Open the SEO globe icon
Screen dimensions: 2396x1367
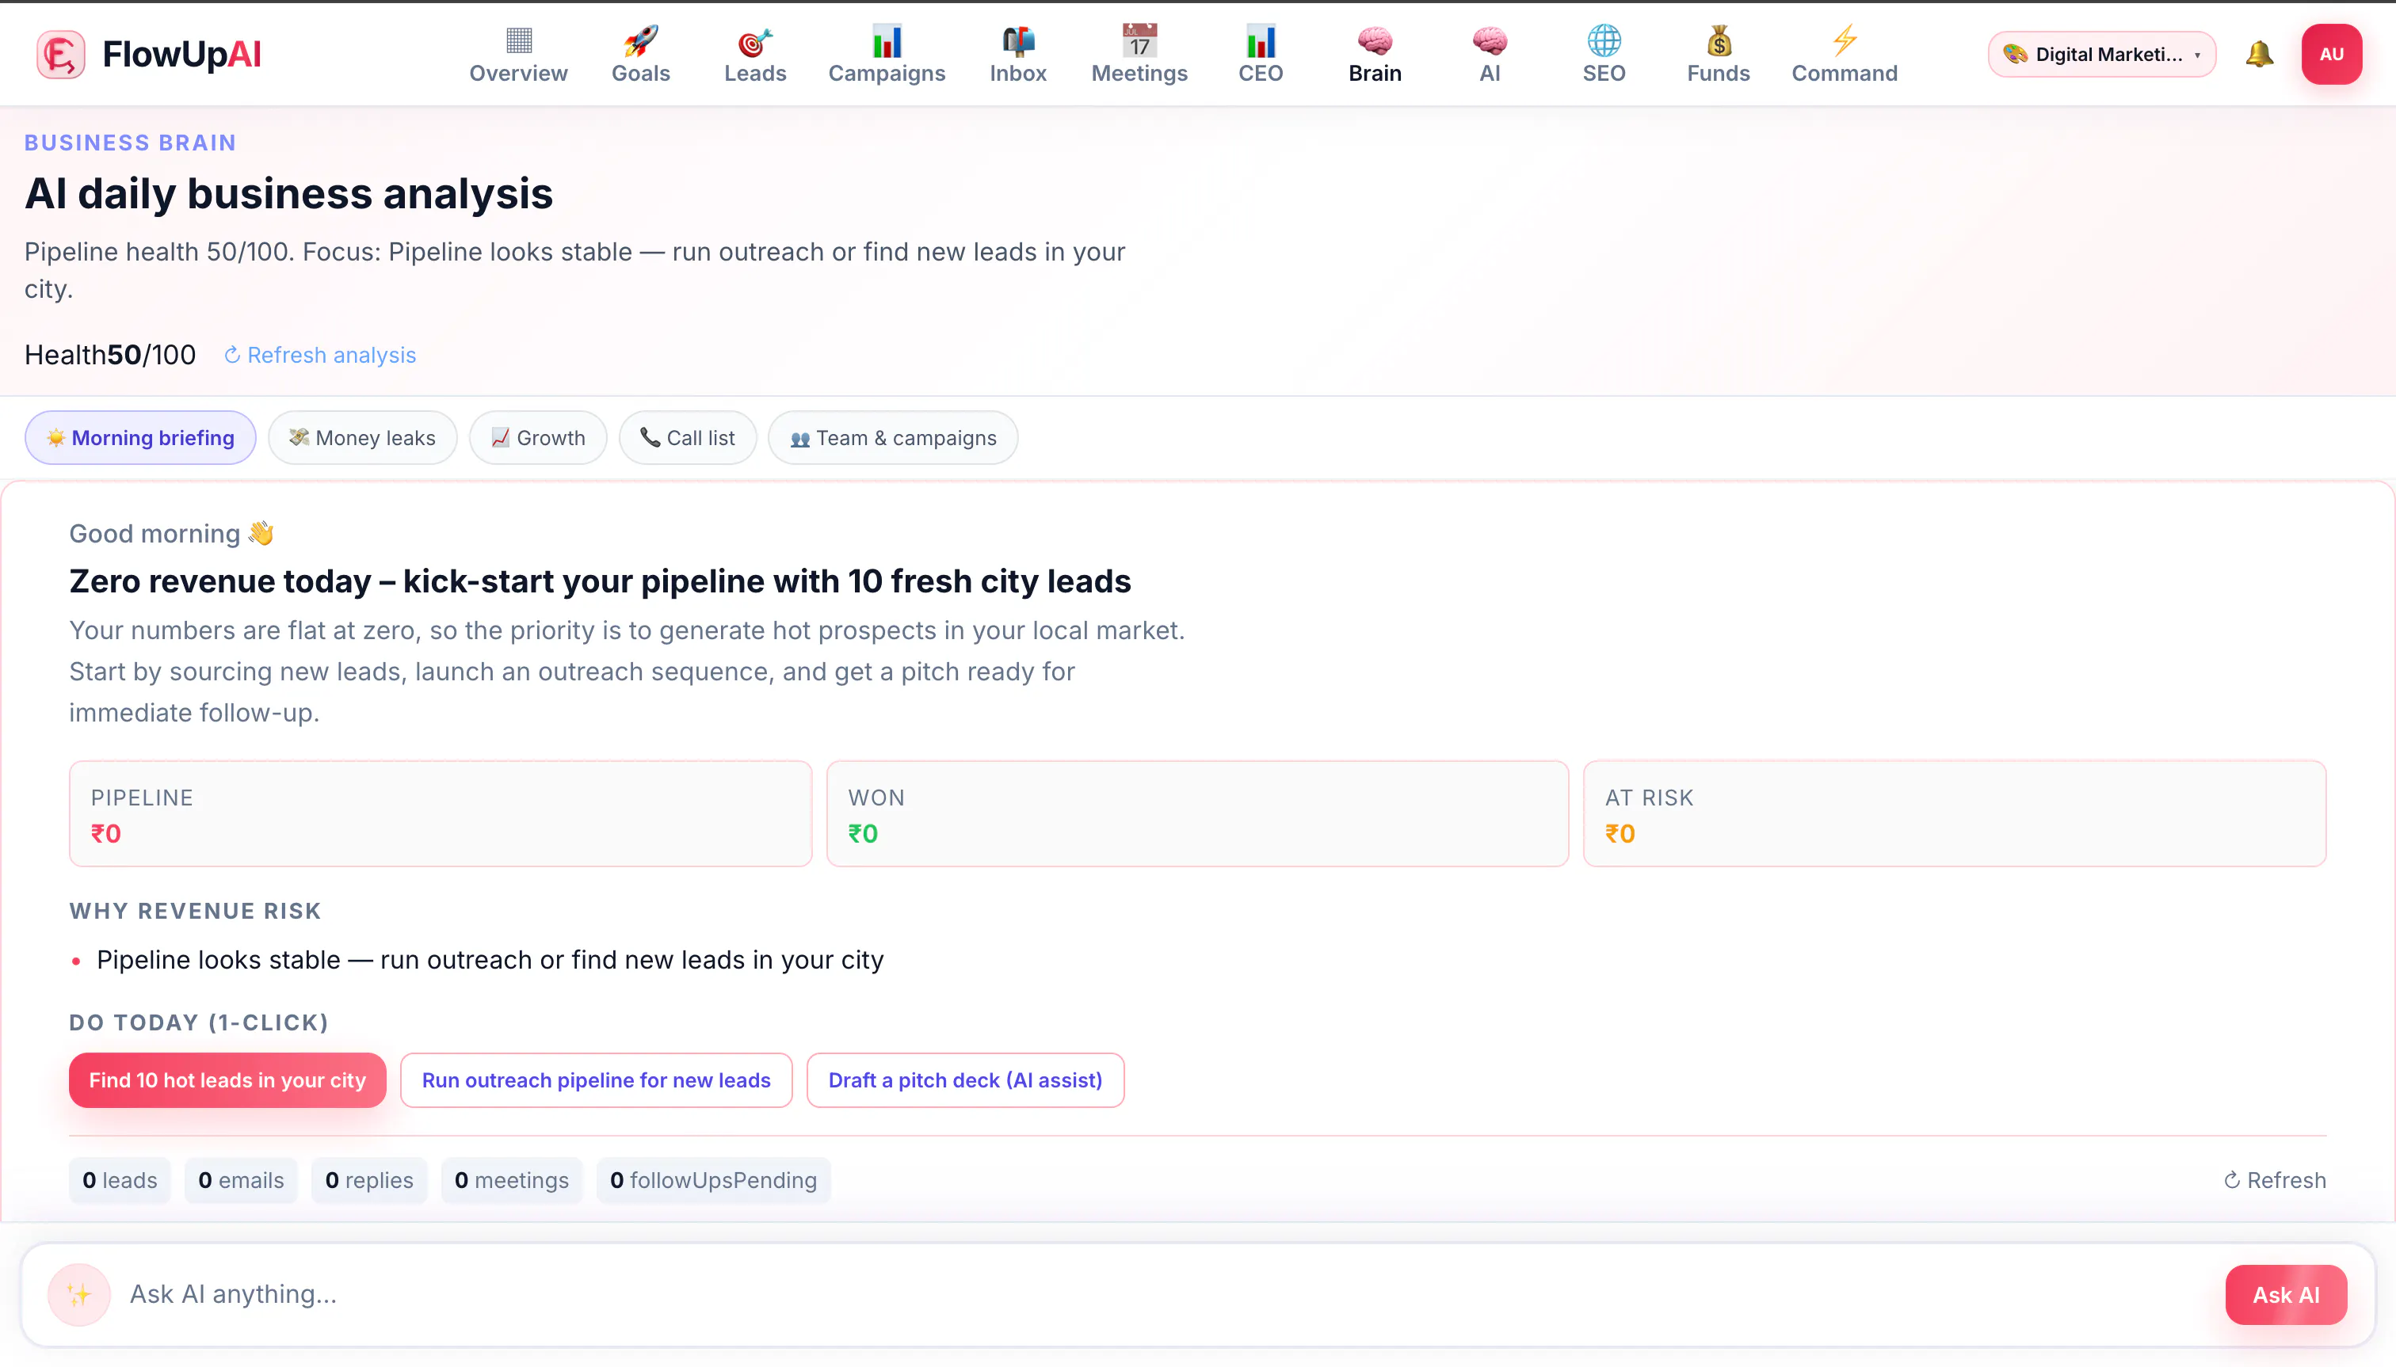[1604, 40]
